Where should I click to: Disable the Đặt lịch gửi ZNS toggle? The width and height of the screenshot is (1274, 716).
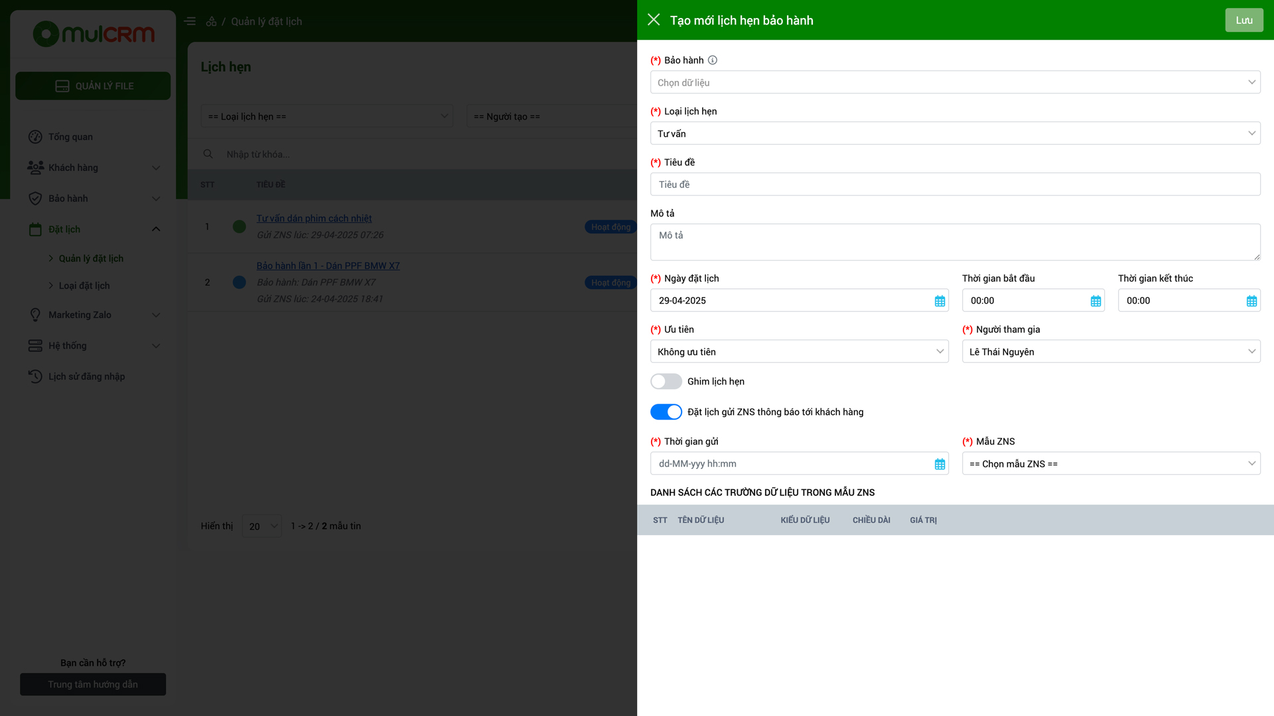666,412
